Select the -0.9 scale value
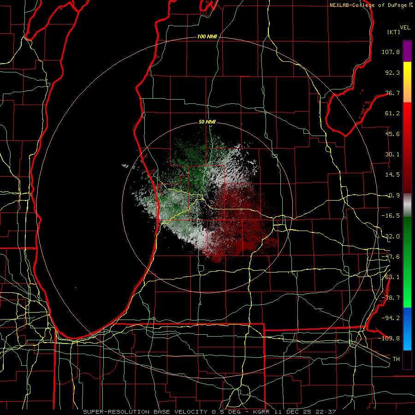 click(392, 196)
